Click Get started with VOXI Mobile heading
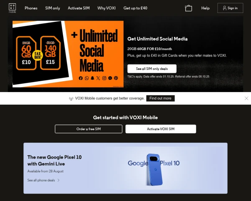The image size is (251, 201). tap(125, 118)
